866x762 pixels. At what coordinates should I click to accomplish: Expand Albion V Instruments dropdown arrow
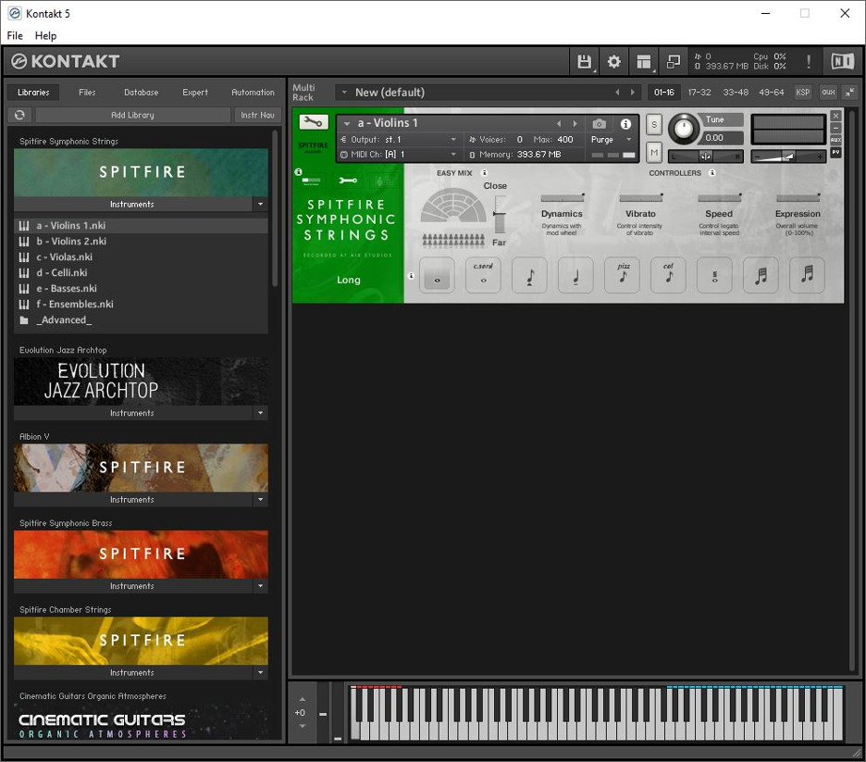point(260,500)
